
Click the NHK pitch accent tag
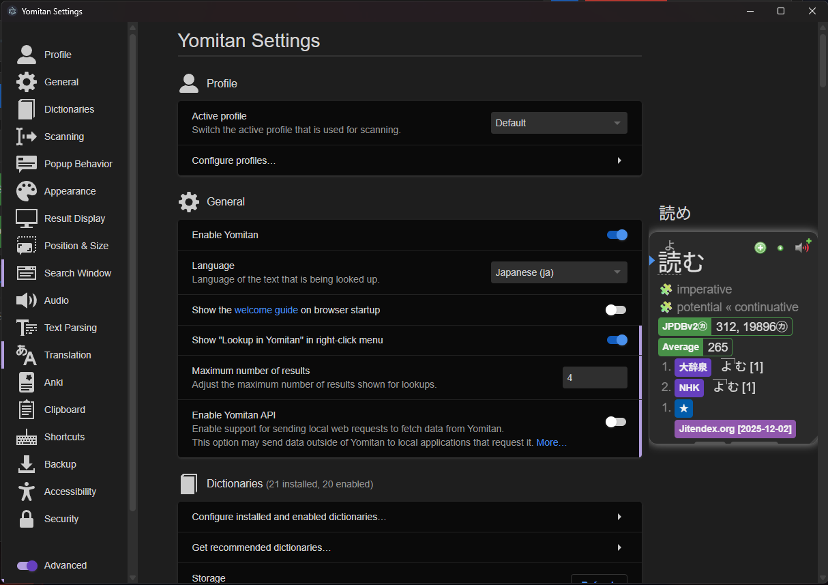689,388
